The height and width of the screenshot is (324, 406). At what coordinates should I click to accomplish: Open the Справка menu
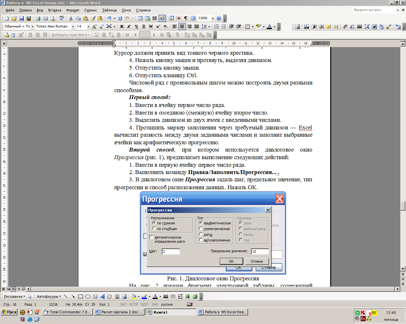point(143,10)
